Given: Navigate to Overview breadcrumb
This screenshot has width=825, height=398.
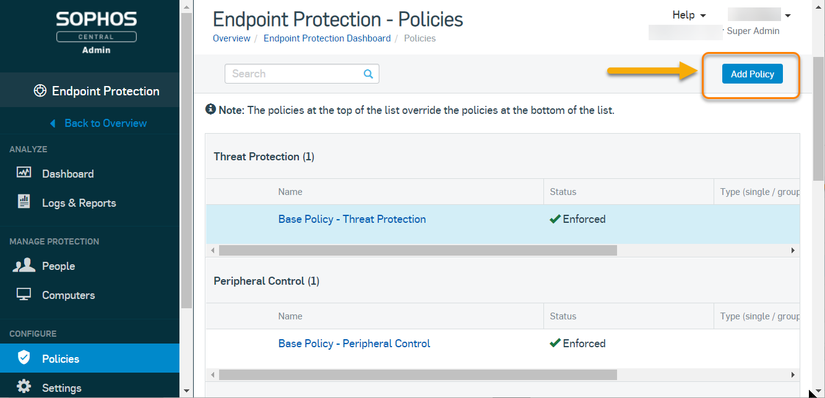Looking at the screenshot, I should [x=231, y=38].
